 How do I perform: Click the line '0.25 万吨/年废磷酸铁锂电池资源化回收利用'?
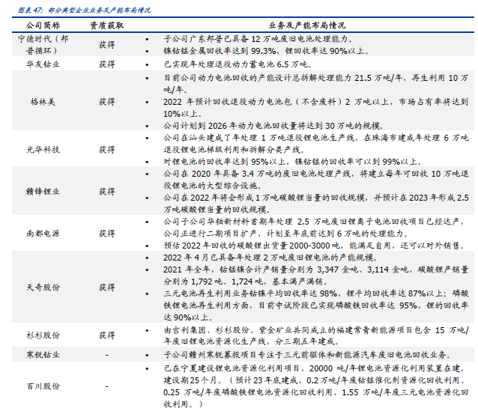point(316,392)
